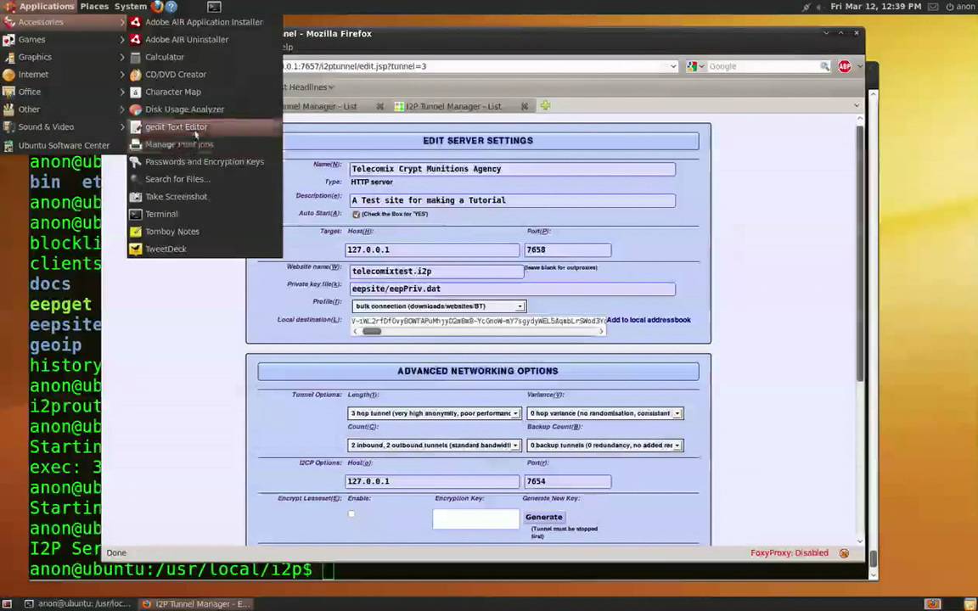The height and width of the screenshot is (611, 978).
Task: Click Take Screenshot camera icon
Action: [135, 196]
